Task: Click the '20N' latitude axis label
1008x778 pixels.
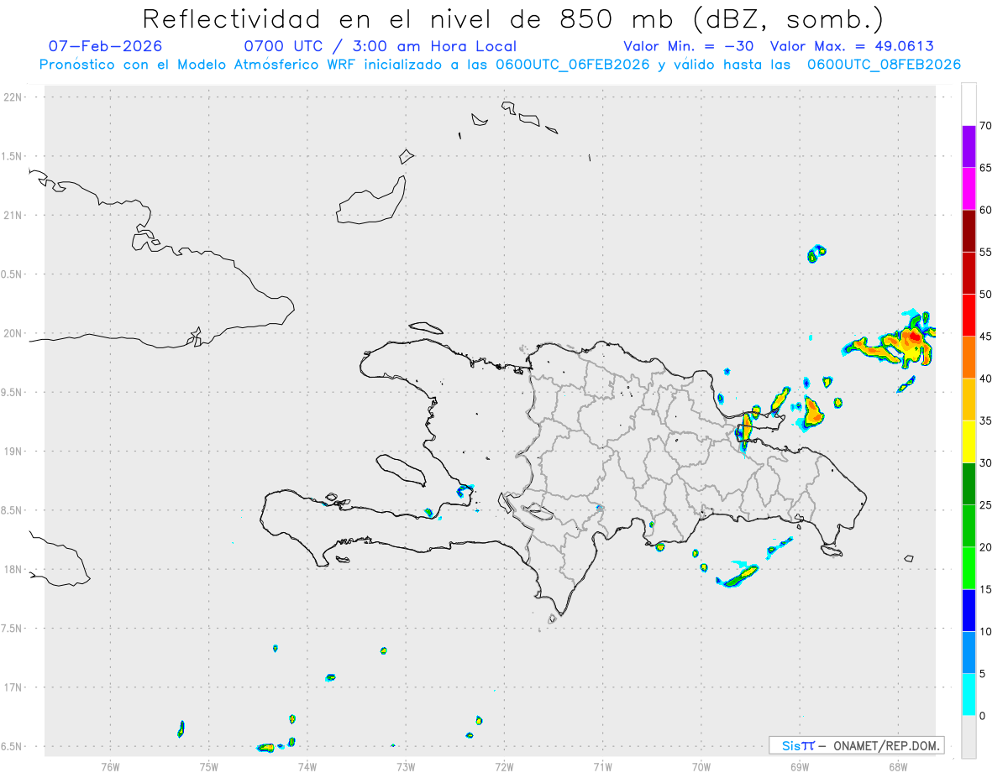Action: click(13, 333)
